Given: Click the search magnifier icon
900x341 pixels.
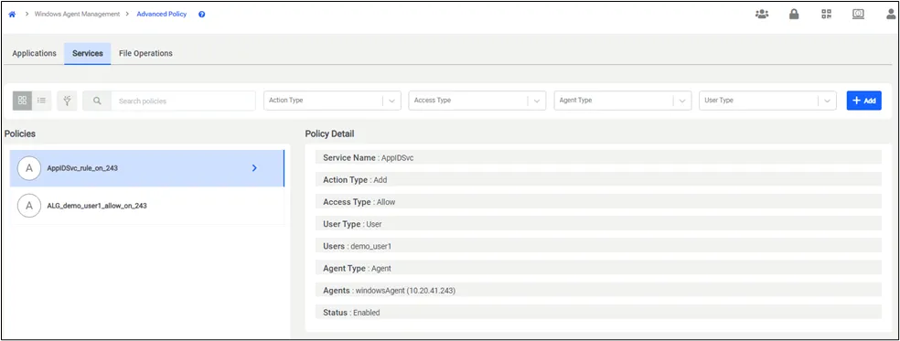Looking at the screenshot, I should coord(97,101).
